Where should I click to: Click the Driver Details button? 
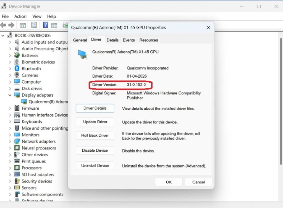point(95,108)
